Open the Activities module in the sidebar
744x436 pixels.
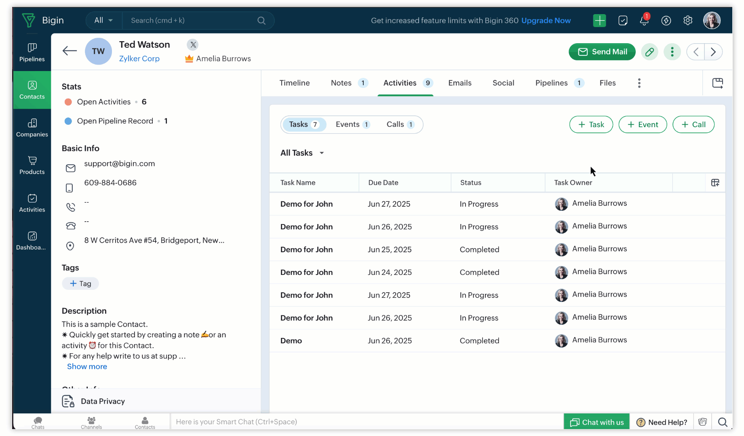(32, 203)
